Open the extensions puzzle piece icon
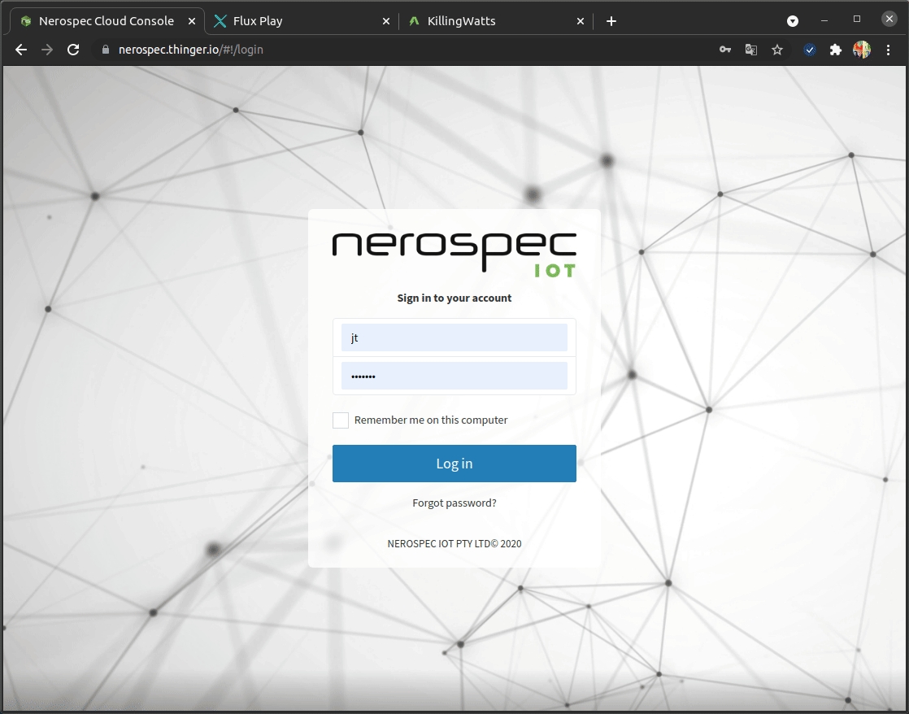909x714 pixels. coord(835,50)
